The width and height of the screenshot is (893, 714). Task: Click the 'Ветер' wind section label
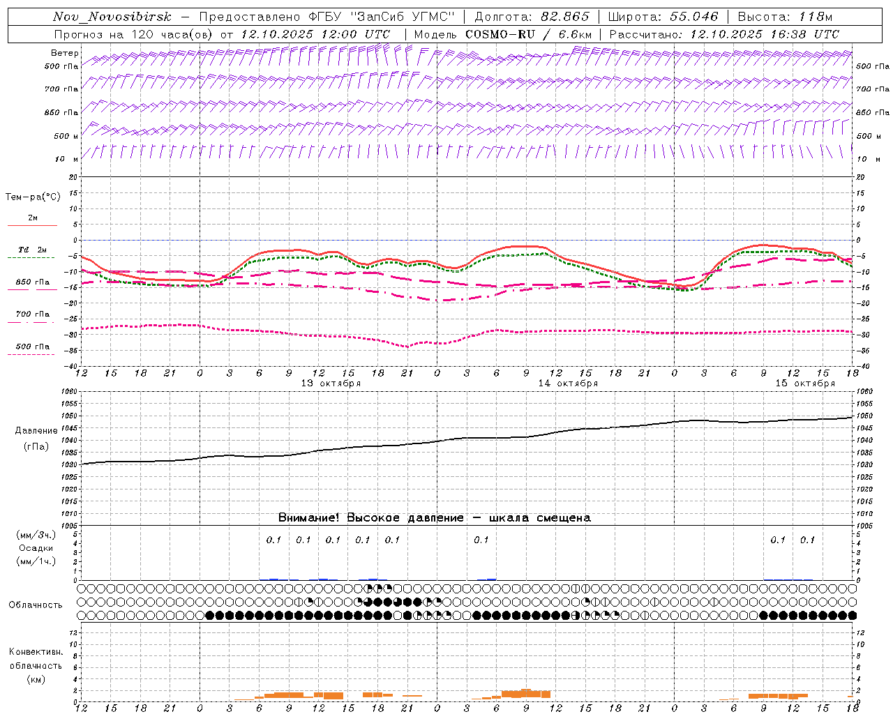point(65,53)
